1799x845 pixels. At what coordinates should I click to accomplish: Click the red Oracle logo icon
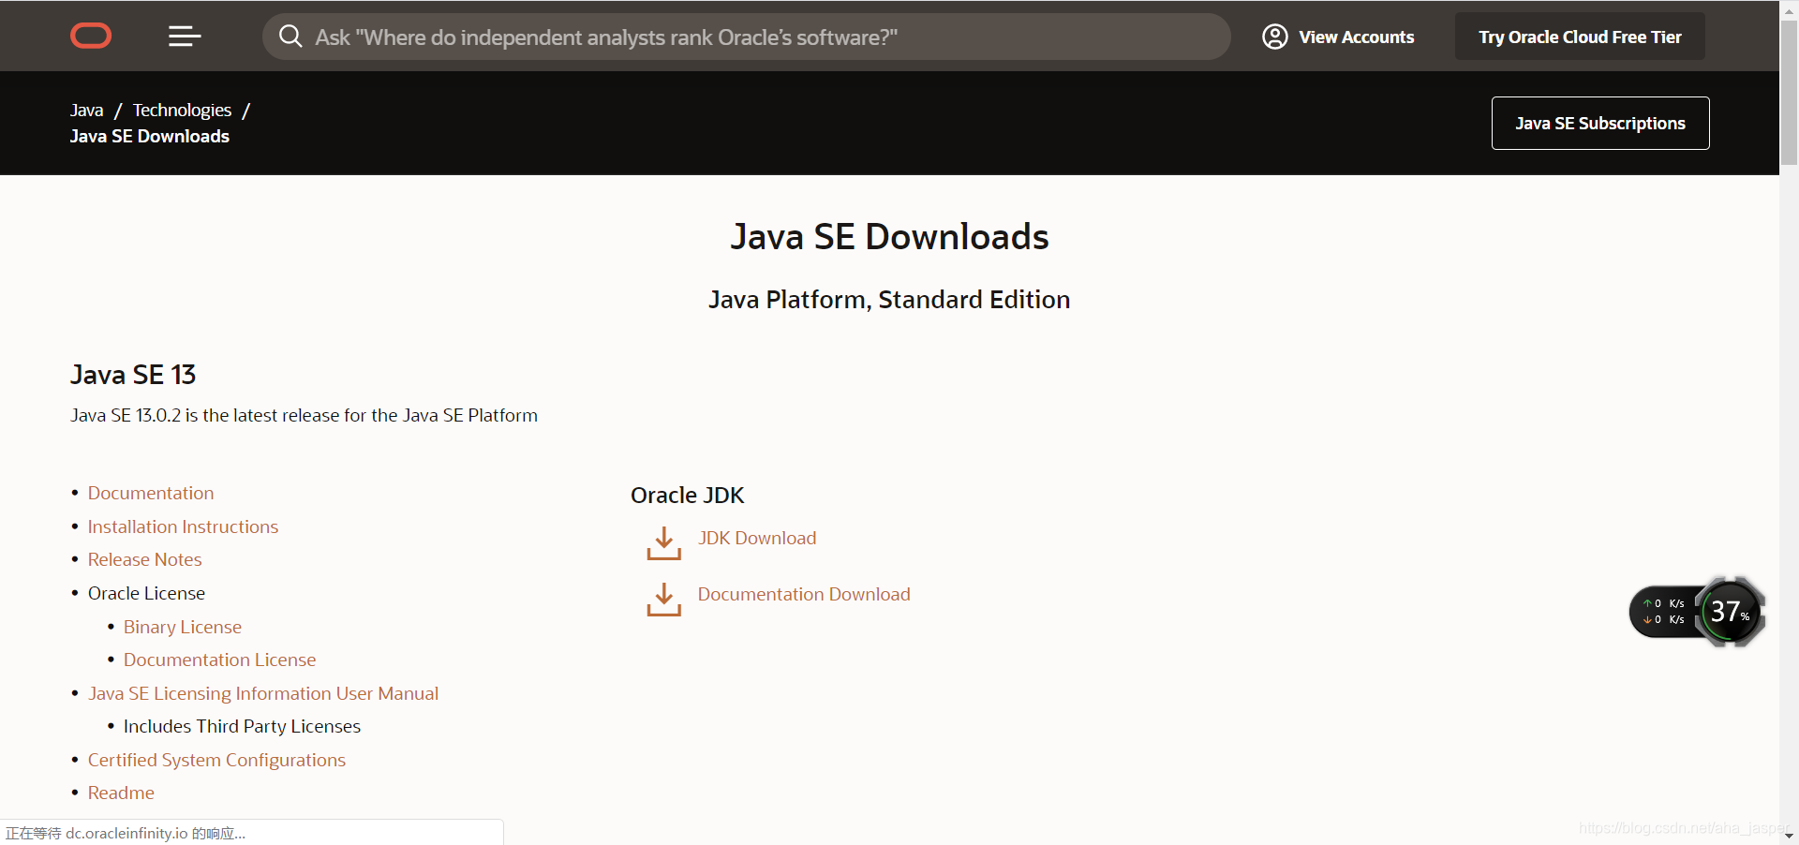click(91, 37)
